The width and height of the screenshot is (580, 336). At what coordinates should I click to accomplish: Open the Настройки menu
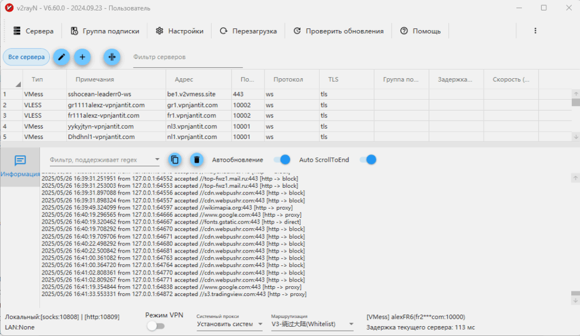click(179, 31)
